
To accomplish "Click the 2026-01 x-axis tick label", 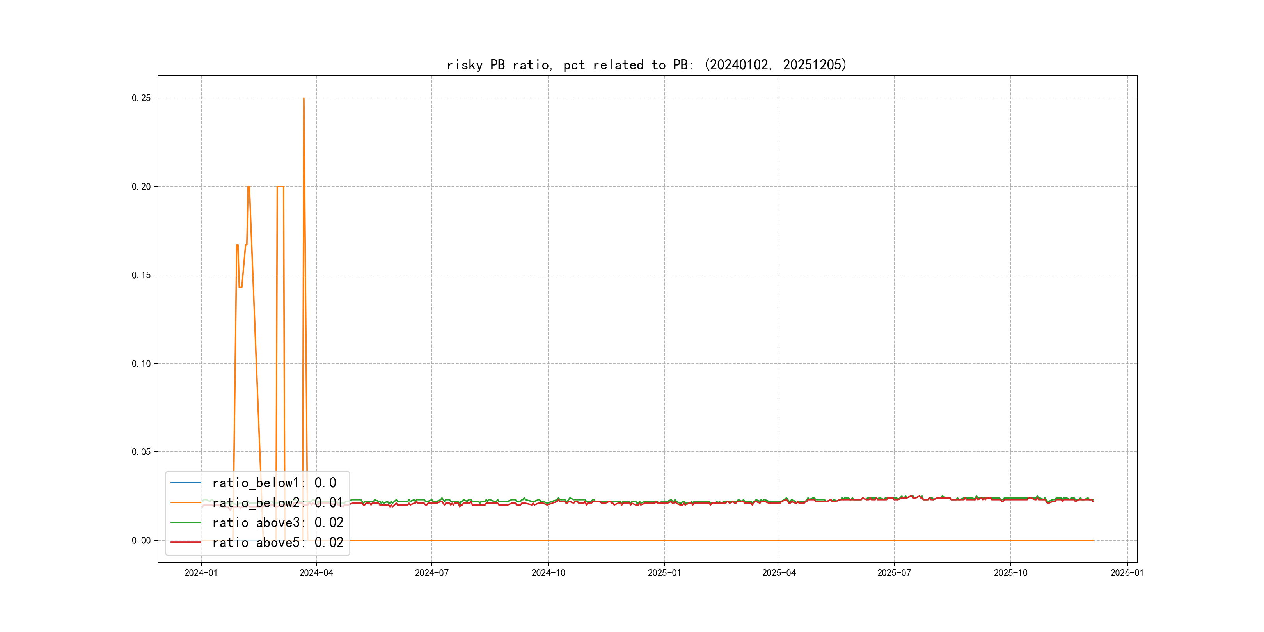I will click(x=1127, y=573).
